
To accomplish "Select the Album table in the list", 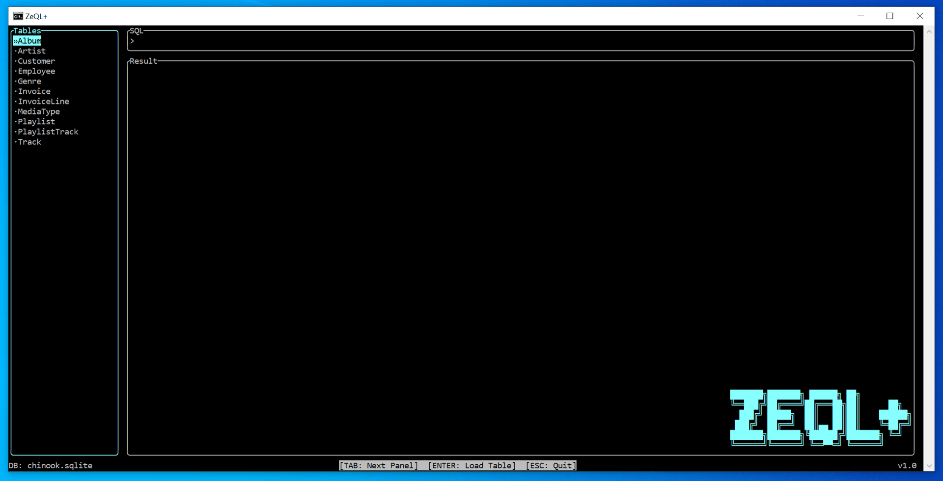I will 28,41.
